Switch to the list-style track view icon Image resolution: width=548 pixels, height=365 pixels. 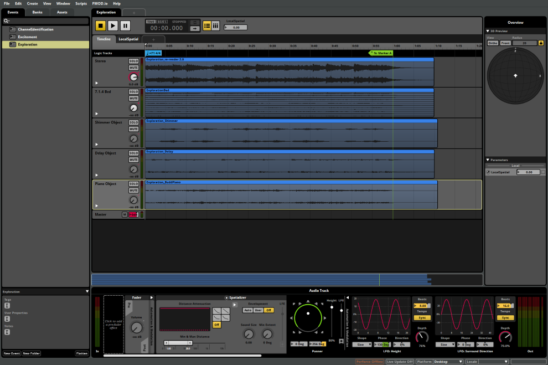(x=207, y=25)
